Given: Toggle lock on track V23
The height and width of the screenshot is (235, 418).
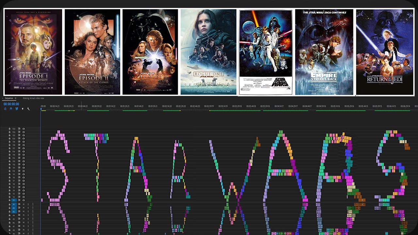Looking at the screenshot, I should tap(9, 129).
